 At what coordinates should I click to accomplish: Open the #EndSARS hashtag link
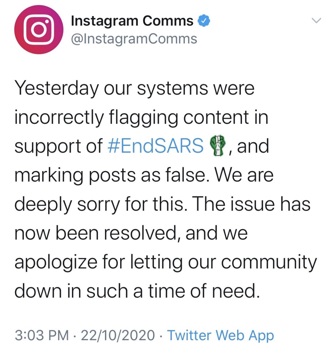click(x=156, y=146)
